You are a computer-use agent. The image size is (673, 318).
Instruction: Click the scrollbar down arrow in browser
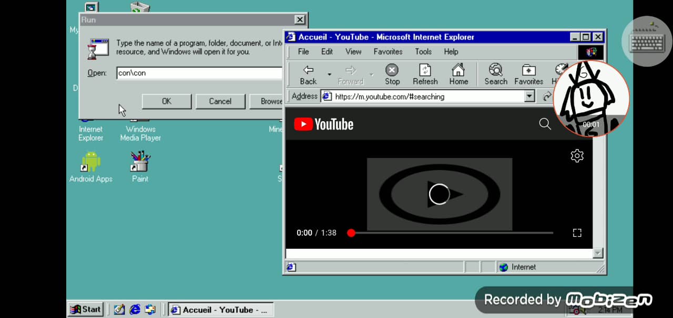click(597, 253)
